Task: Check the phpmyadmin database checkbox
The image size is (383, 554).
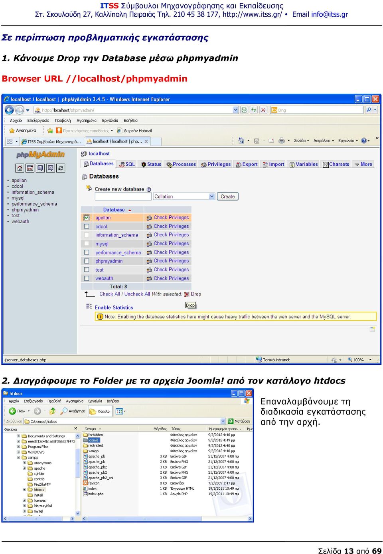Action: [x=87, y=261]
